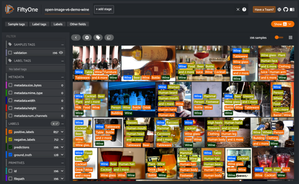Image resolution: width=299 pixels, height=184 pixels.
Task: Expand the predictions field chevron
Action: 62,147
